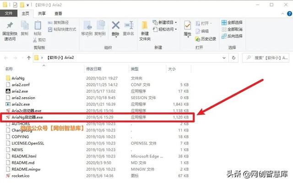
Task: Select the aria2c.exe application icon
Action: tap(8, 104)
